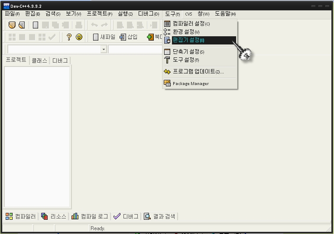Click the 단축키 설정 menu icon
Screen dimensions: 334x234
click(167, 52)
